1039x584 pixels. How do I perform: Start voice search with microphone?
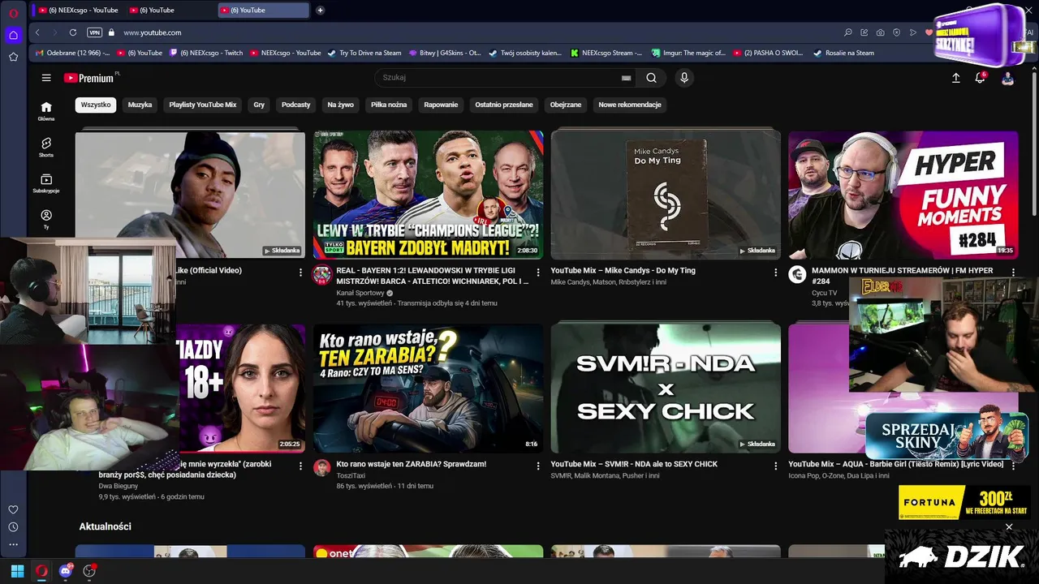[684, 78]
